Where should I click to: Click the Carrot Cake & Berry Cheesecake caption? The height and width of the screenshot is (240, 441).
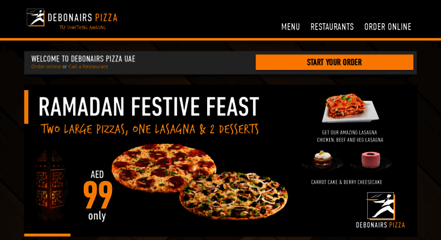[346, 182]
